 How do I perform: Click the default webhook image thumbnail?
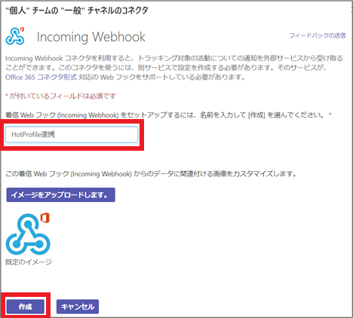point(28,234)
